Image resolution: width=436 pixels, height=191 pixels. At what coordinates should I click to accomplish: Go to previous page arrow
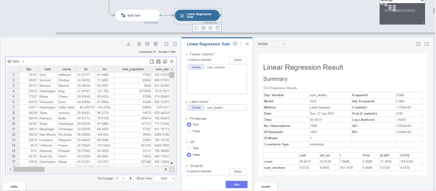116,178
